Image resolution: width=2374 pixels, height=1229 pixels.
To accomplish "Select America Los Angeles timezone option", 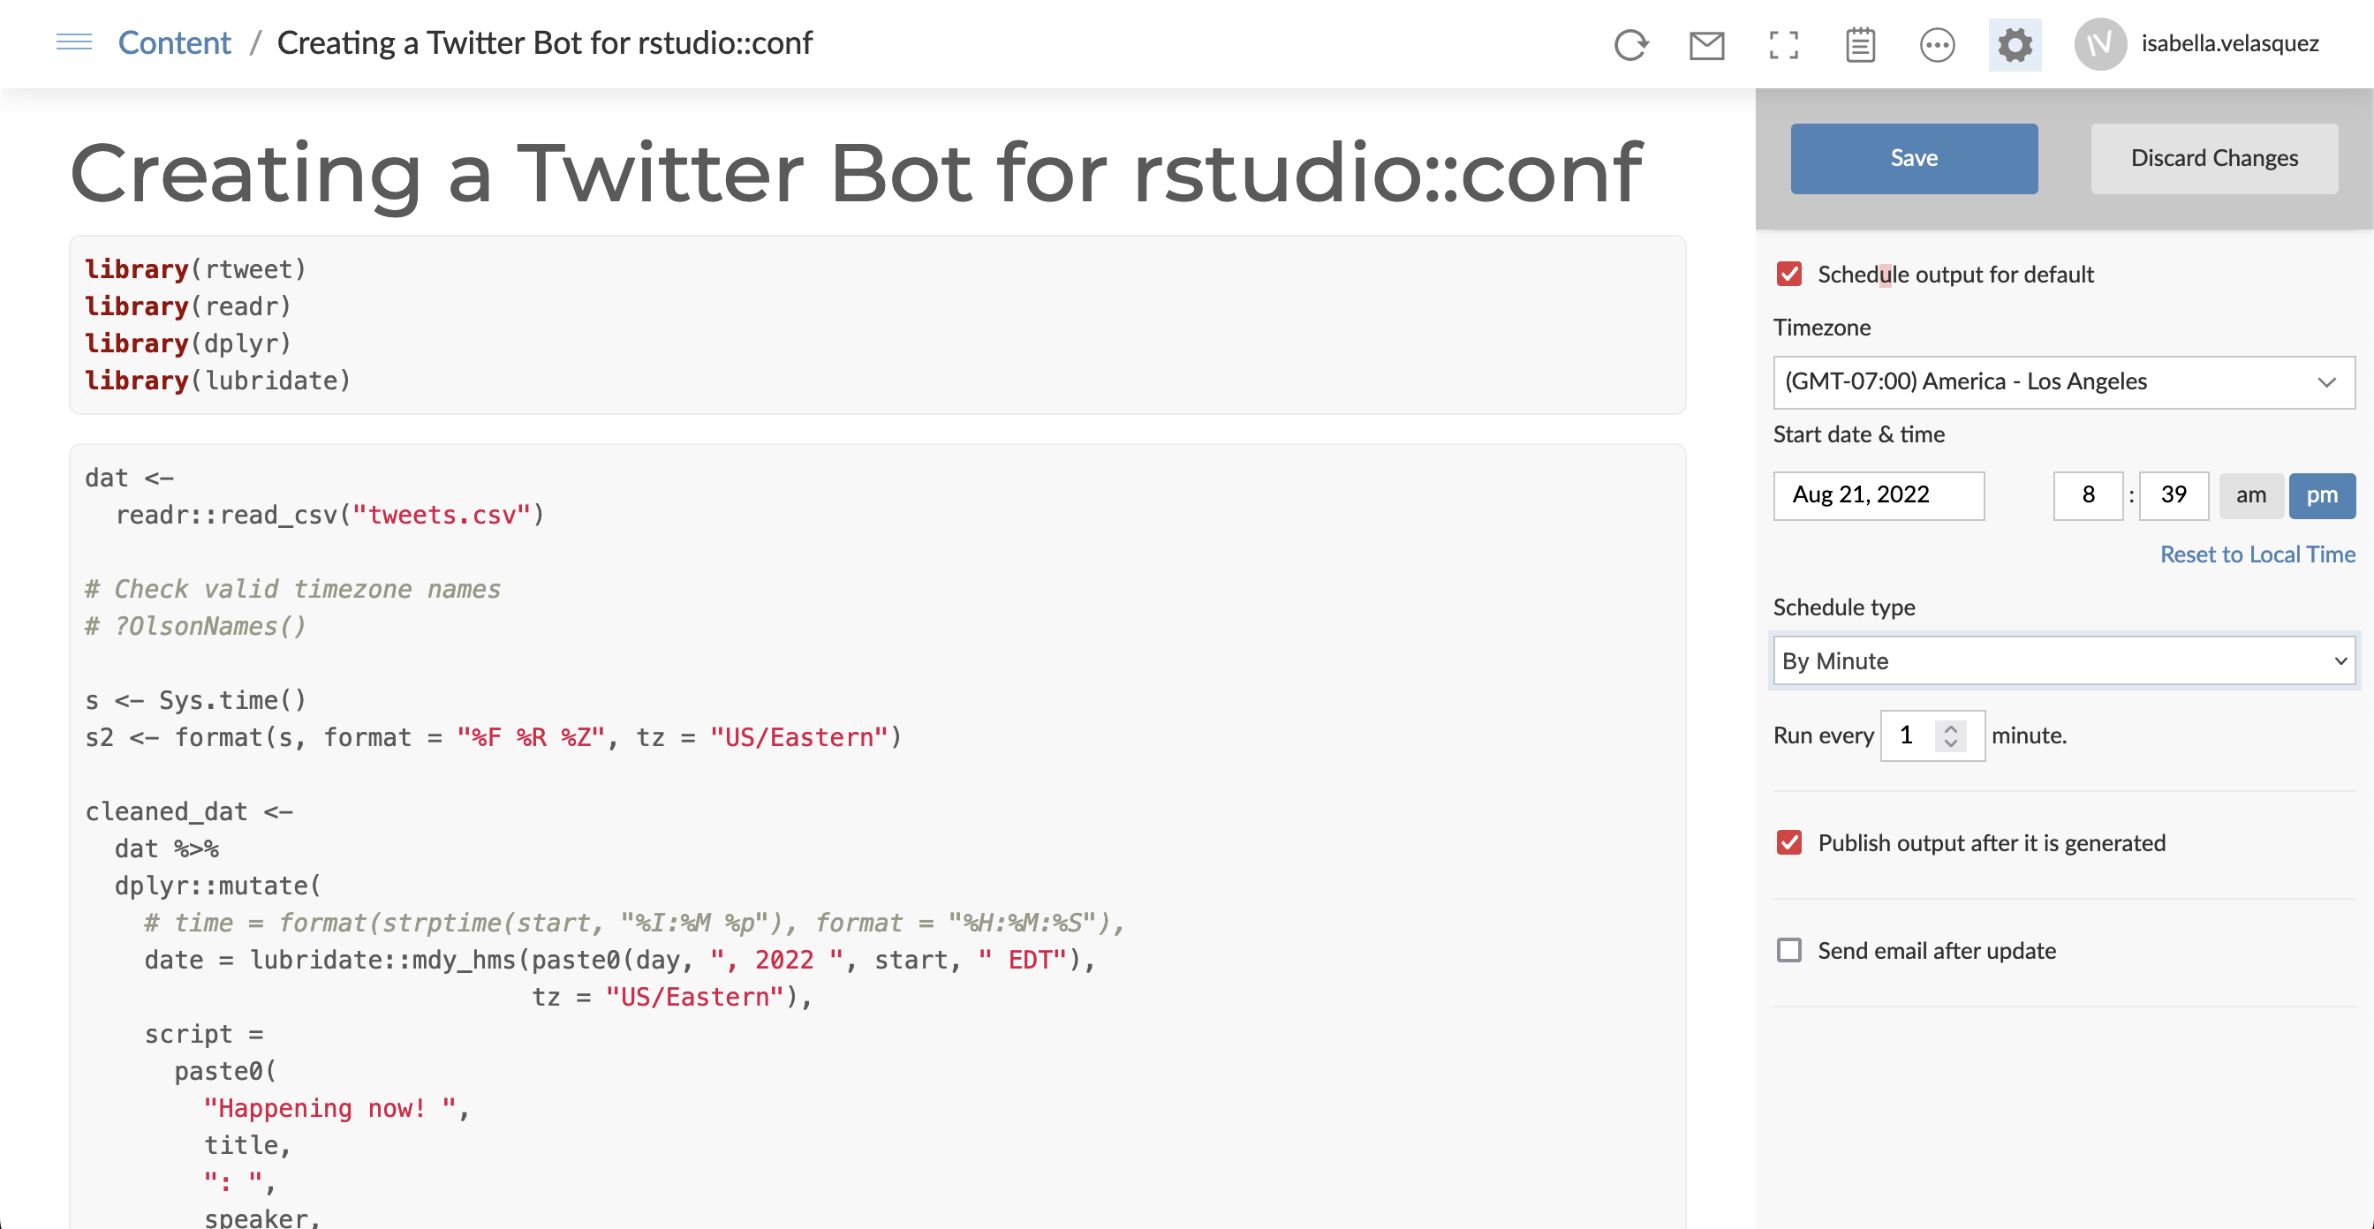I will coord(2057,381).
